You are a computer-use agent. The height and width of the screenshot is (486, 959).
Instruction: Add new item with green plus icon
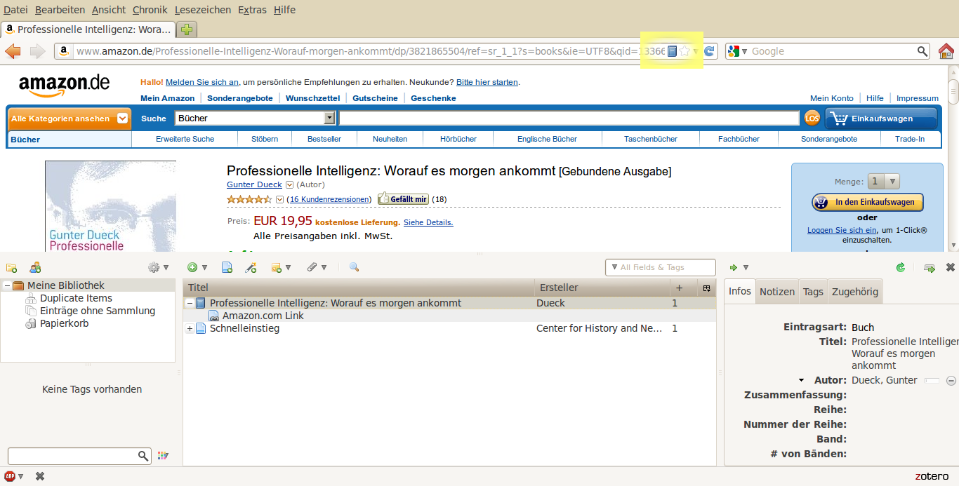pyautogui.click(x=197, y=267)
